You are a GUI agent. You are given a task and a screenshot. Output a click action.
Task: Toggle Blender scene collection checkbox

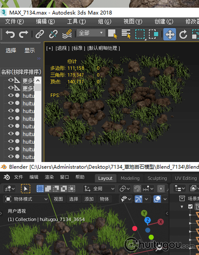190,206
